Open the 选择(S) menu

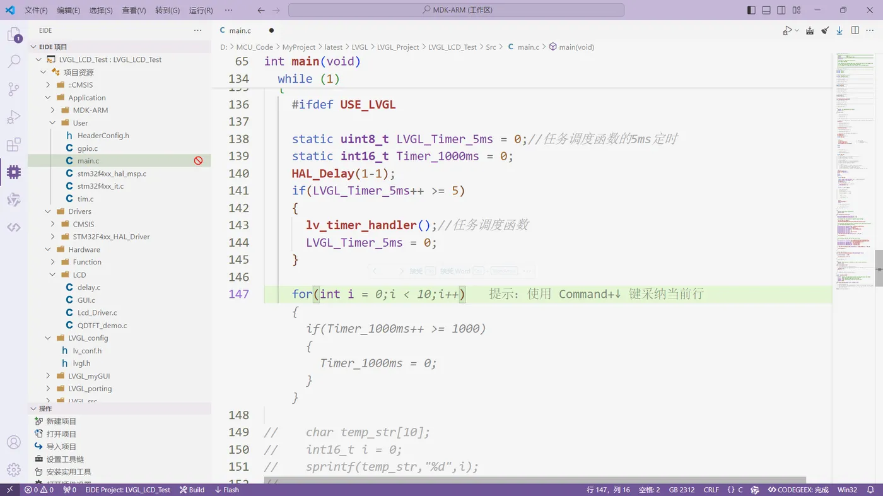[101, 10]
